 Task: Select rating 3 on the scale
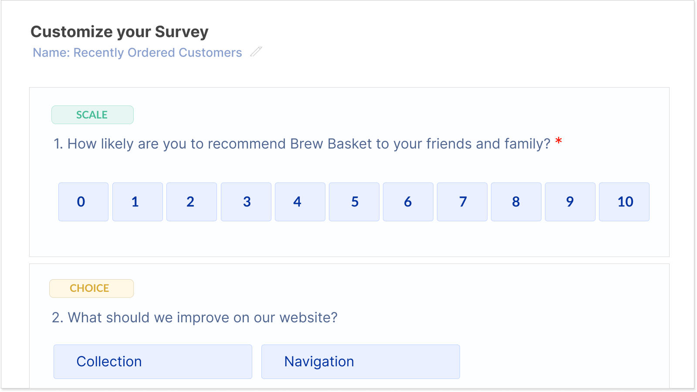click(246, 202)
